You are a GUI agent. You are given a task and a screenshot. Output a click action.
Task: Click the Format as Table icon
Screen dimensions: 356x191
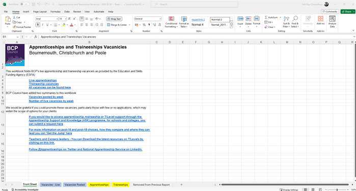[x=184, y=22]
